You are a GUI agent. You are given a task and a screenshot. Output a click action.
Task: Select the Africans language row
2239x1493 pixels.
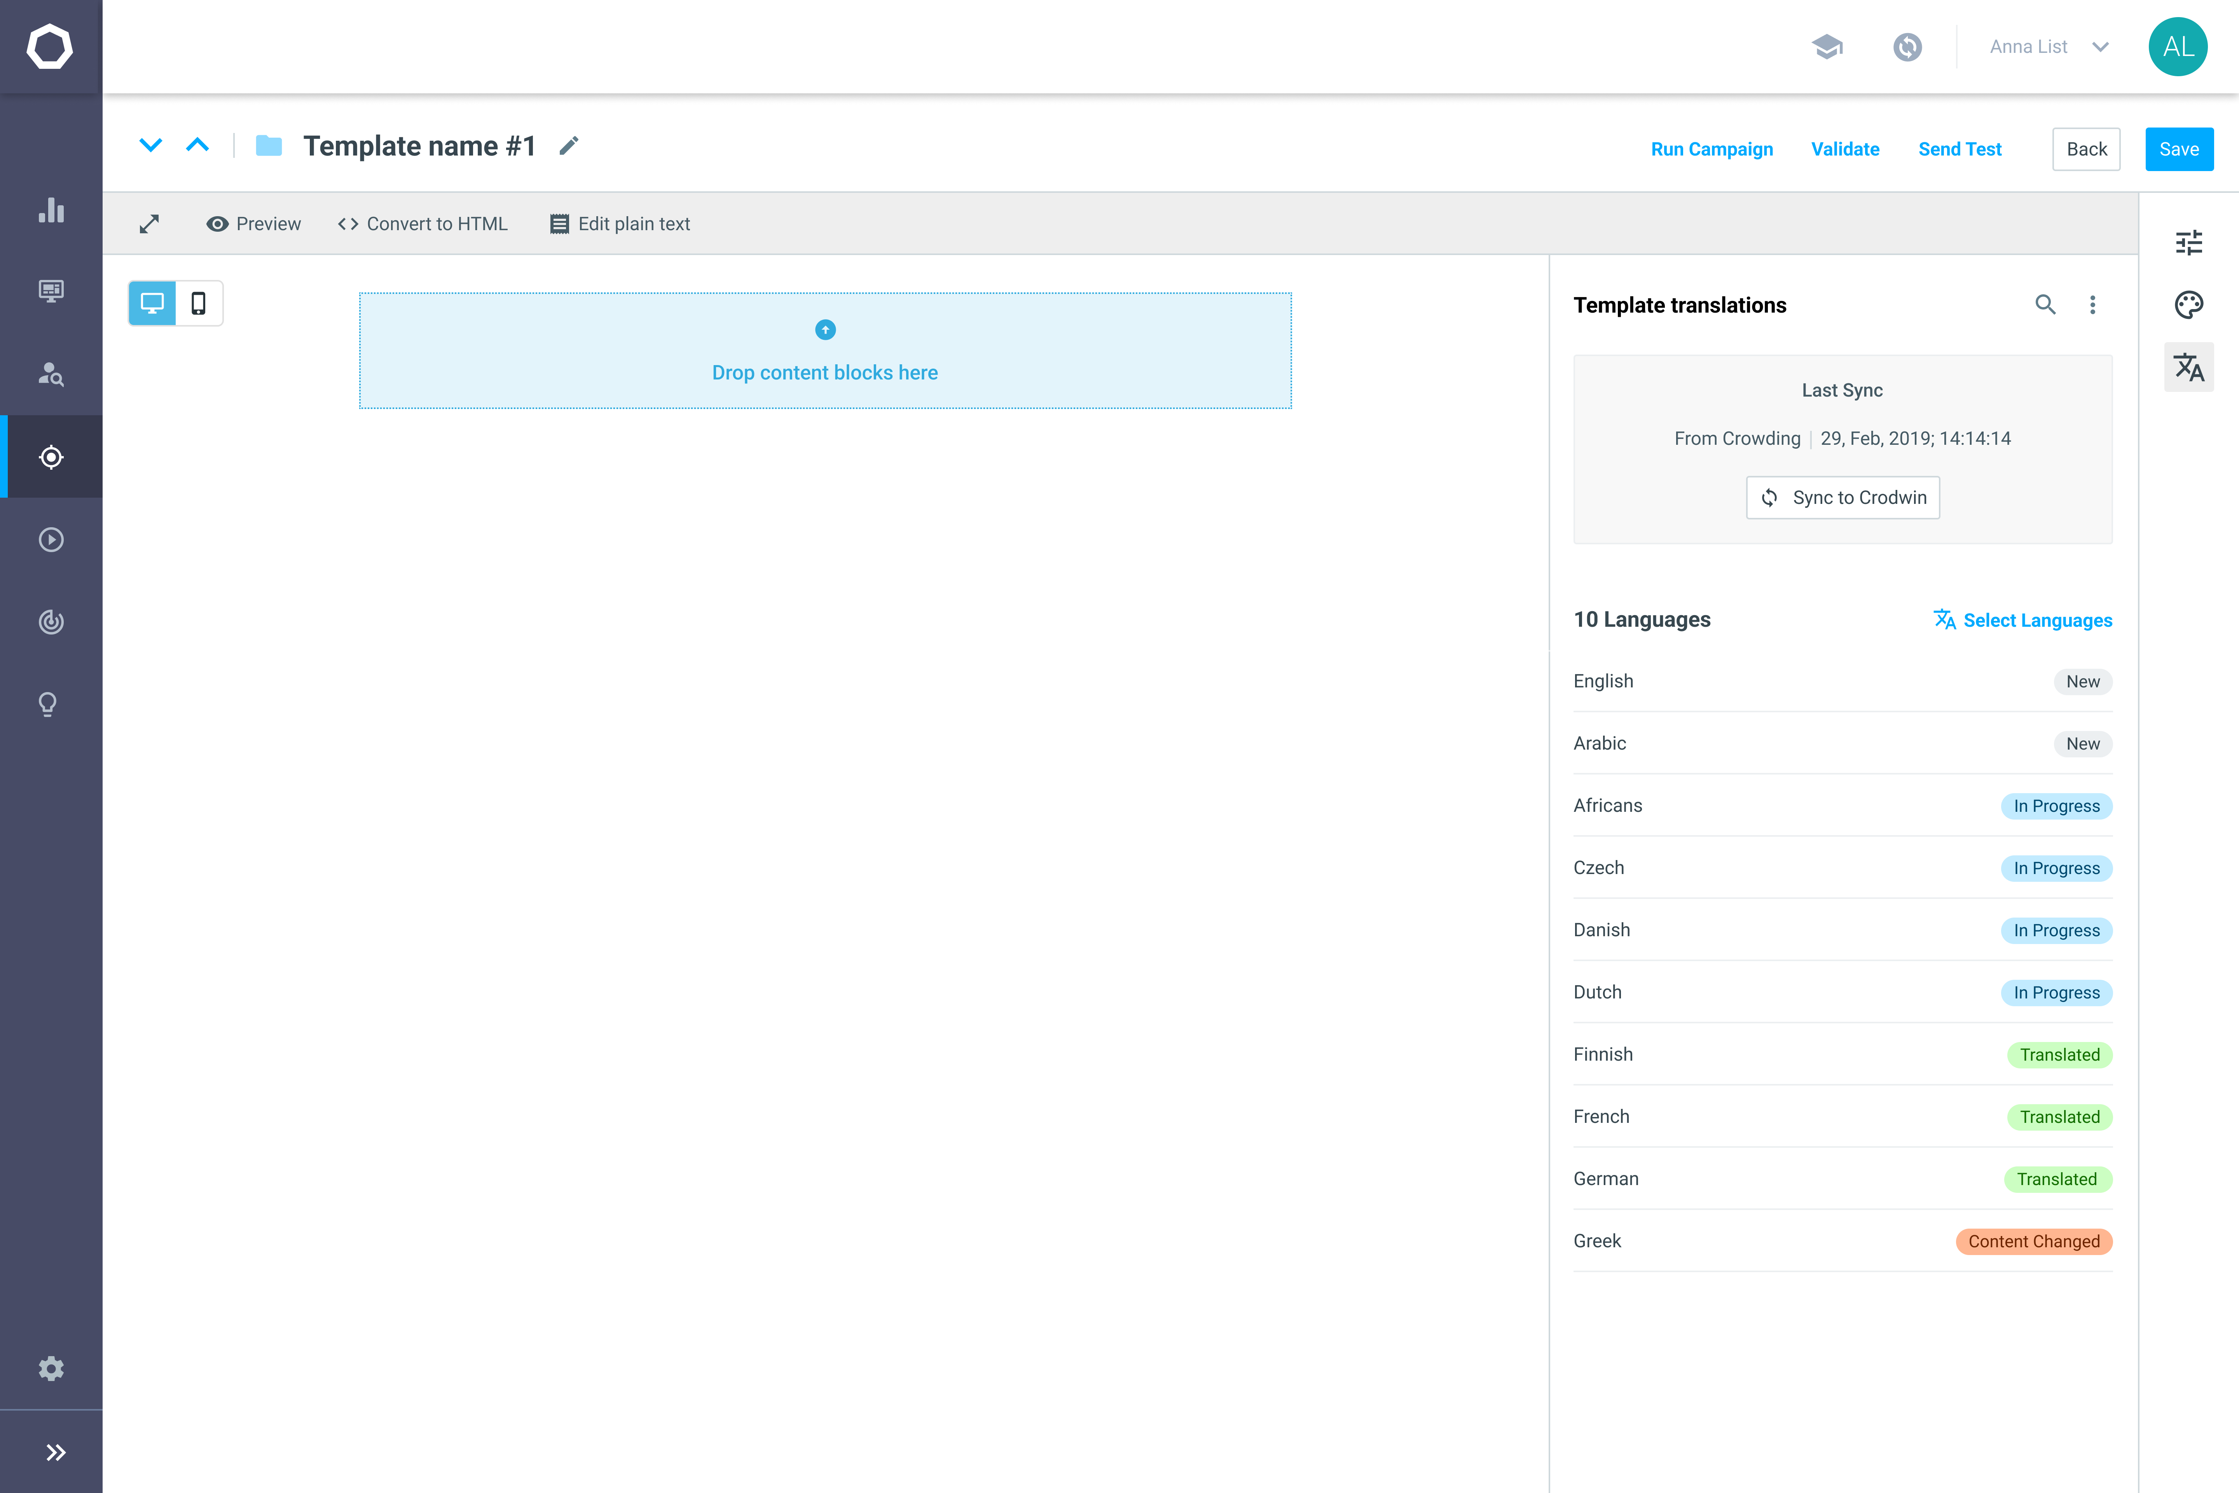[x=1843, y=806]
